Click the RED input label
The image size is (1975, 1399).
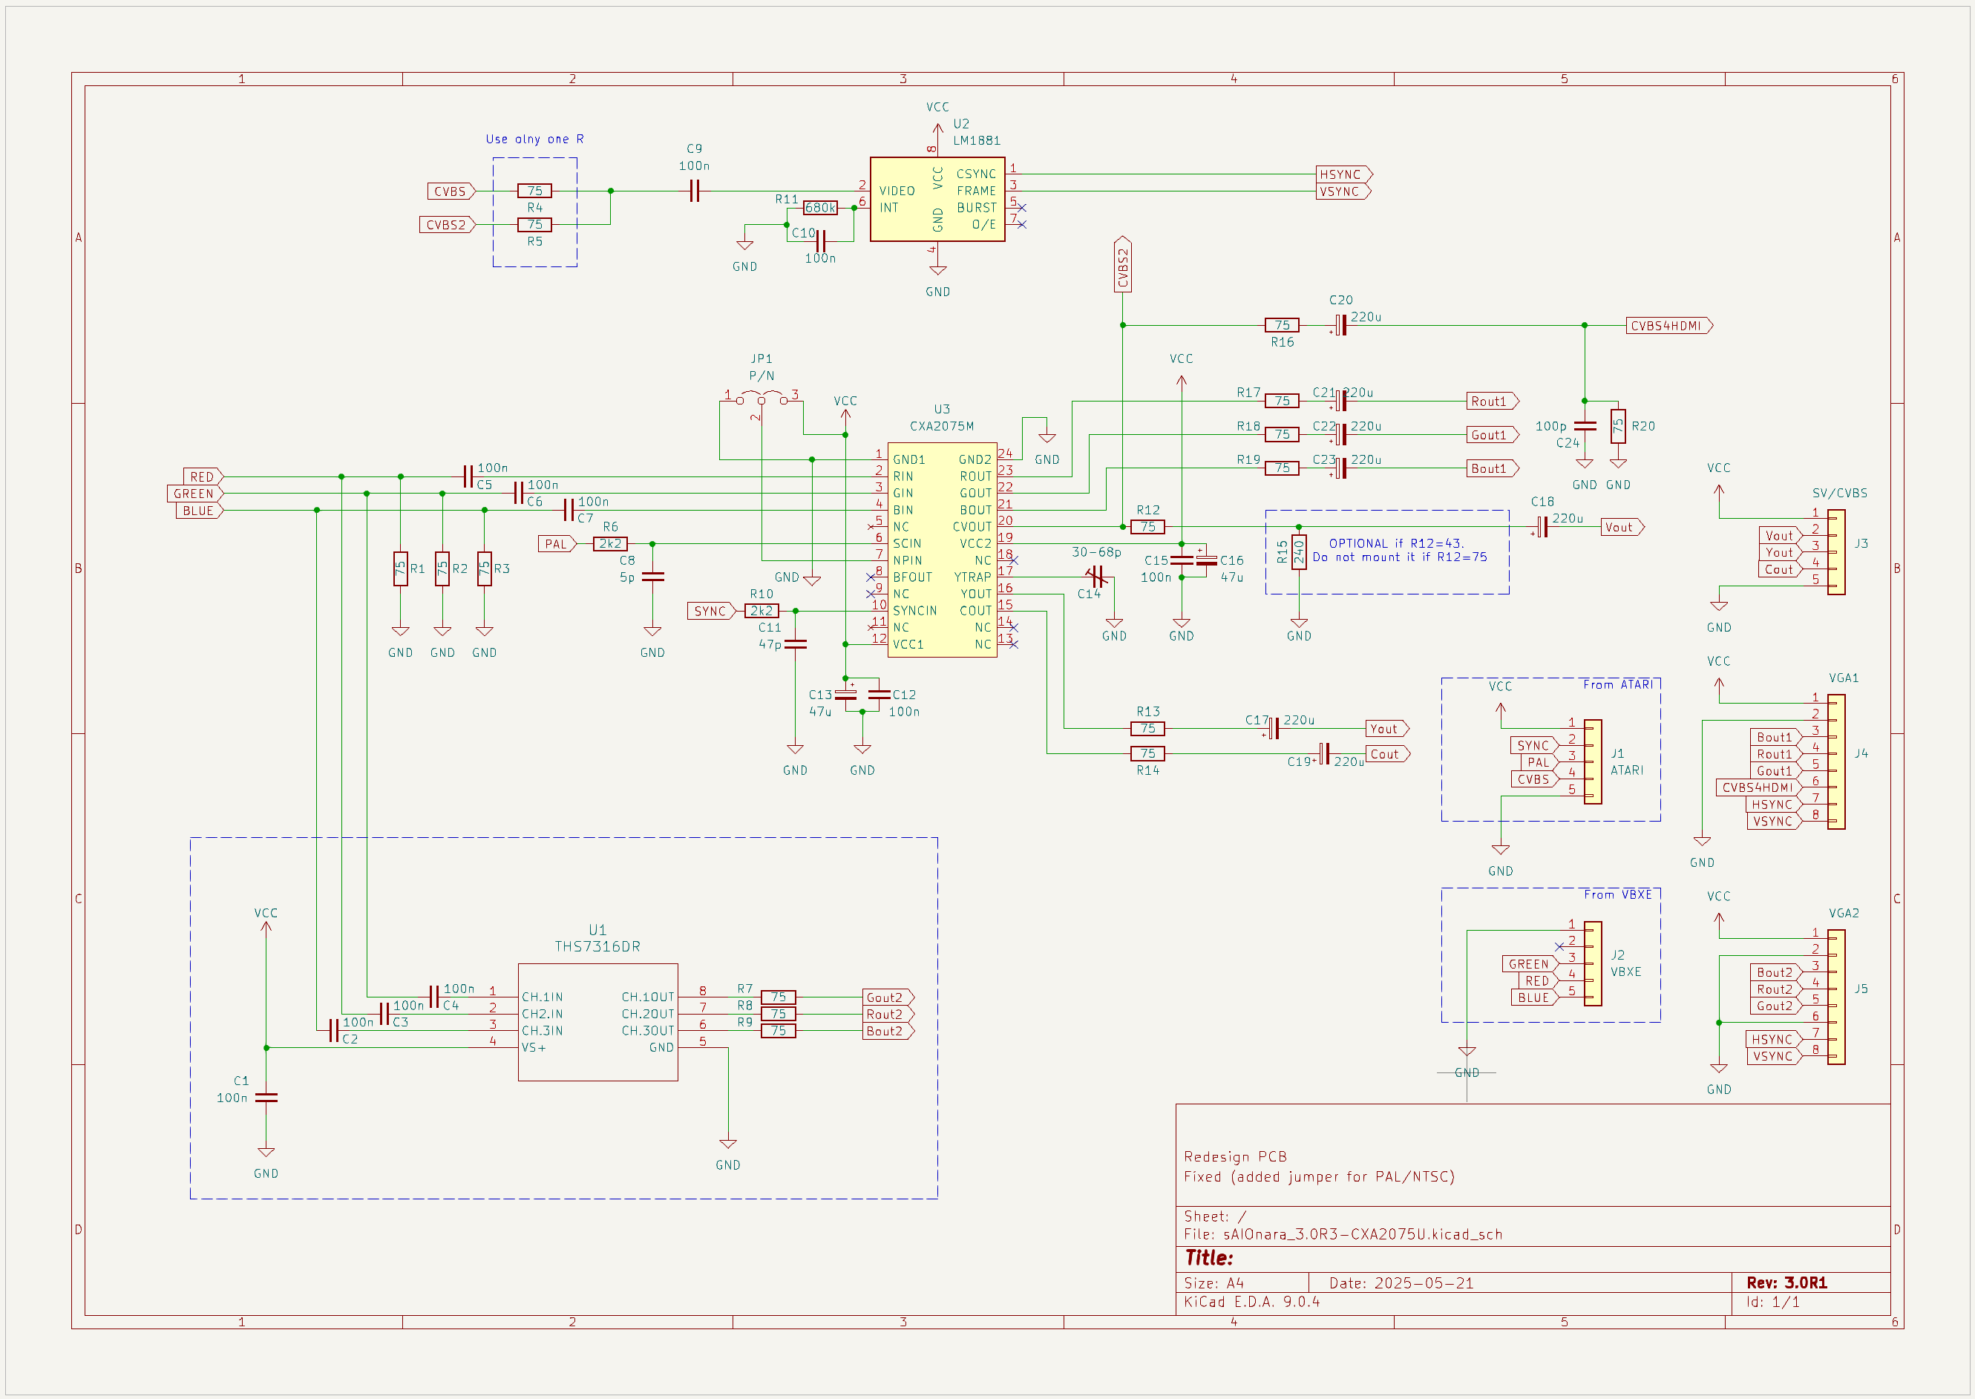(x=203, y=476)
